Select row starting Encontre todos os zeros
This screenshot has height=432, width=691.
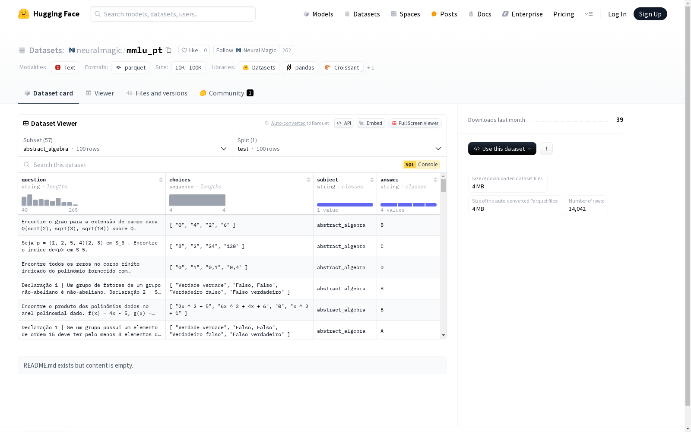tap(229, 267)
